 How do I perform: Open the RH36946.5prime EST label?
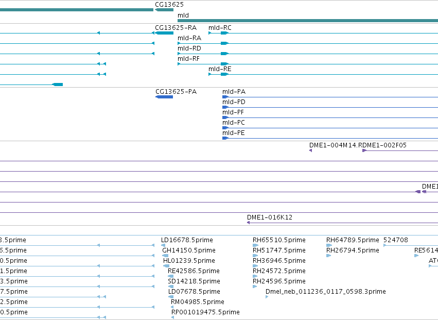pyautogui.click(x=279, y=261)
